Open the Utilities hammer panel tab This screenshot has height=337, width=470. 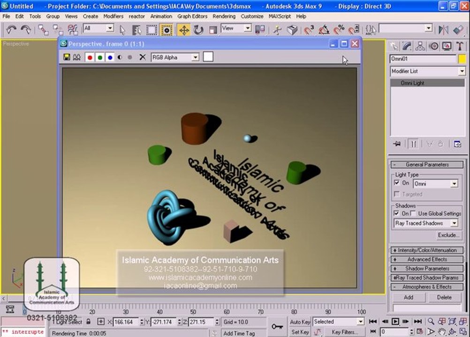460,46
